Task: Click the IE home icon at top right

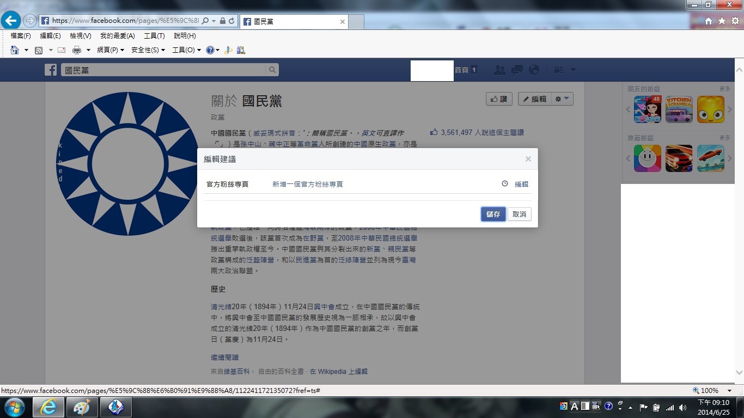Action: (709, 21)
